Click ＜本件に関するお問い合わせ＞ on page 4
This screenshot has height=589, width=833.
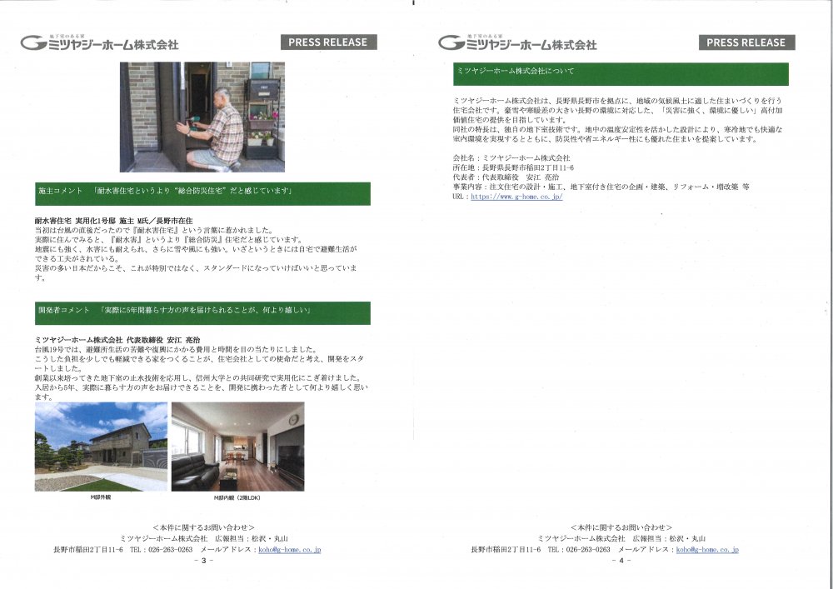pos(621,527)
